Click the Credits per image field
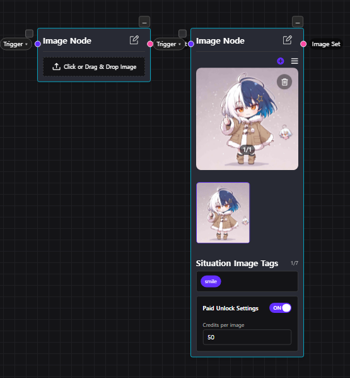350x378 pixels. click(247, 337)
